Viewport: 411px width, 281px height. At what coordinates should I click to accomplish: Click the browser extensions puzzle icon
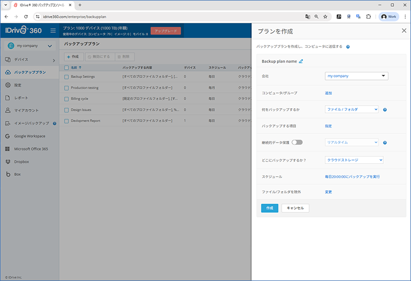(368, 16)
